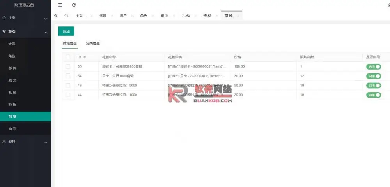Screen dimensions: 390x187
Task: Click the double left arrow tab scroller
Action: [56, 16]
